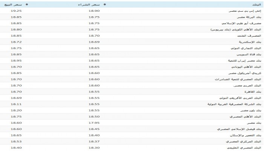Select sell price 18.80 for البنك الأهلي الكويتي
This screenshot has height=151, width=264.
click(x=16, y=29)
